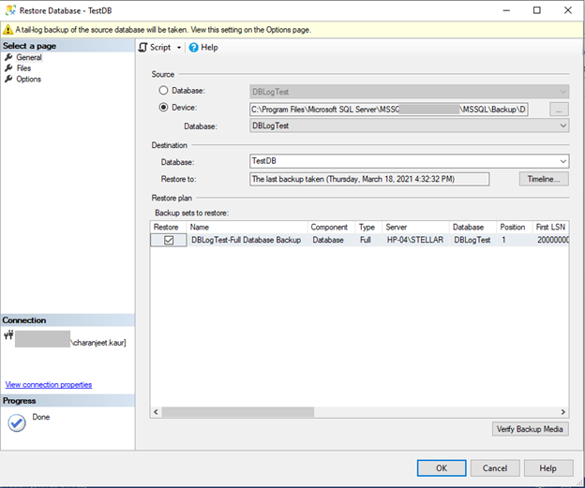Select the General page
The image size is (585, 488).
click(28, 57)
